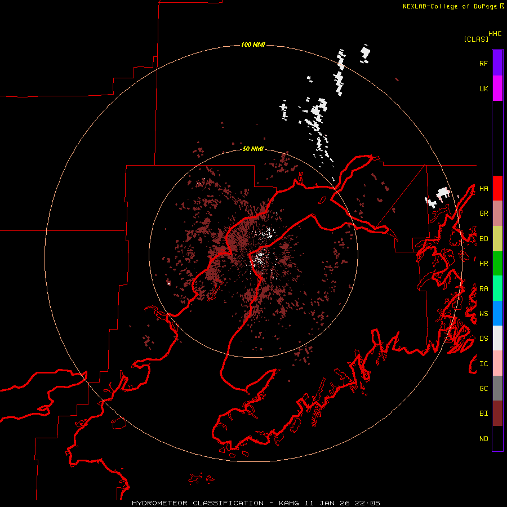Select the GR legend label text
Image resolution: width=507 pixels, height=507 pixels.
[x=483, y=214]
